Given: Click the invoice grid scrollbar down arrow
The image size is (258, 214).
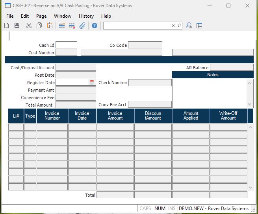Looking at the screenshot, I should (250, 188).
